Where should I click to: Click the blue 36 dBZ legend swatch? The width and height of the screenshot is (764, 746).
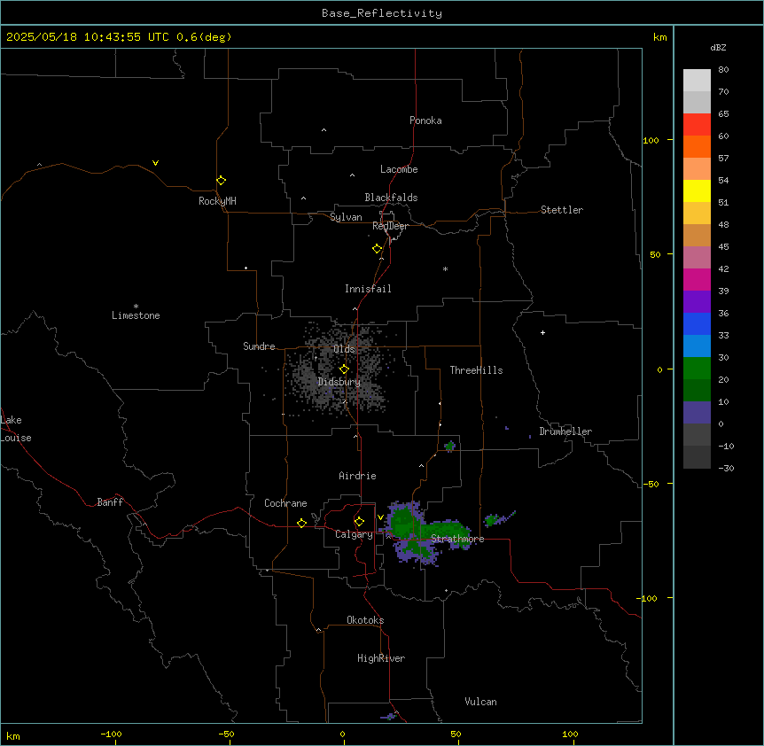coord(697,323)
